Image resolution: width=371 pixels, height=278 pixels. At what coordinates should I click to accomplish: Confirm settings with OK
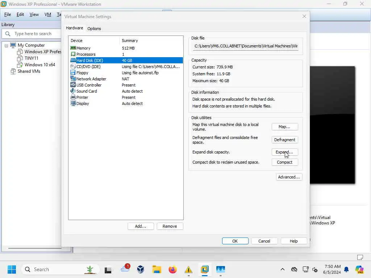235,241
